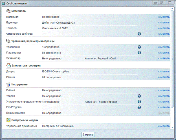Change Единицы via изменить link
Image resolution: width=176 pixels, height=140 pixels.
pos(164,23)
